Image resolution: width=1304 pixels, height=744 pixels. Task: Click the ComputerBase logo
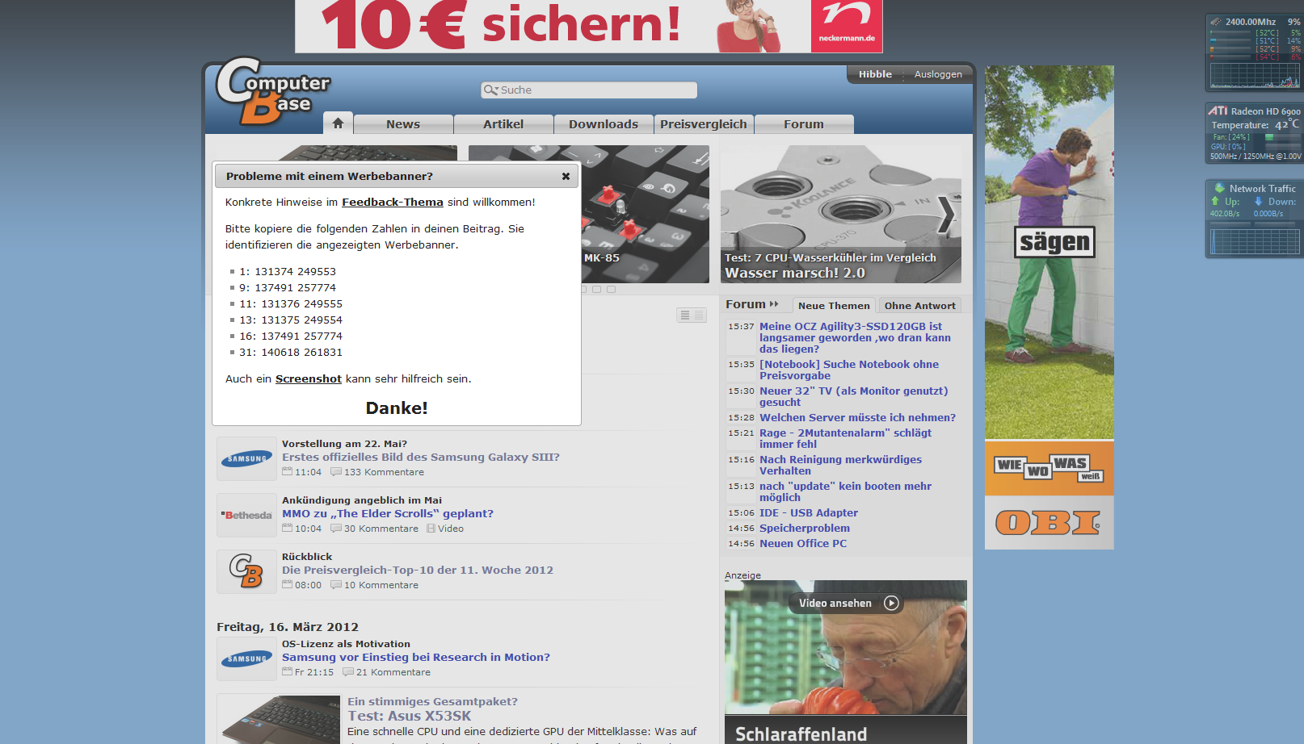coord(272,90)
